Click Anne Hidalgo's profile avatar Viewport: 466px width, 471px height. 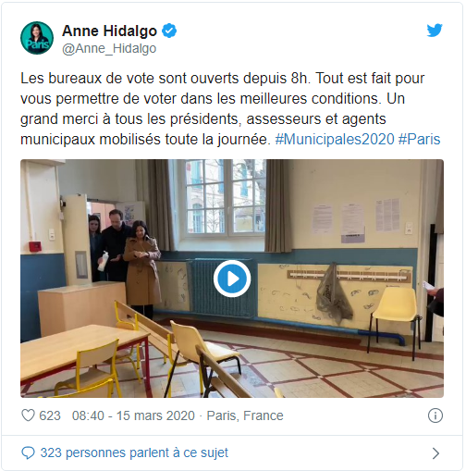point(37,38)
